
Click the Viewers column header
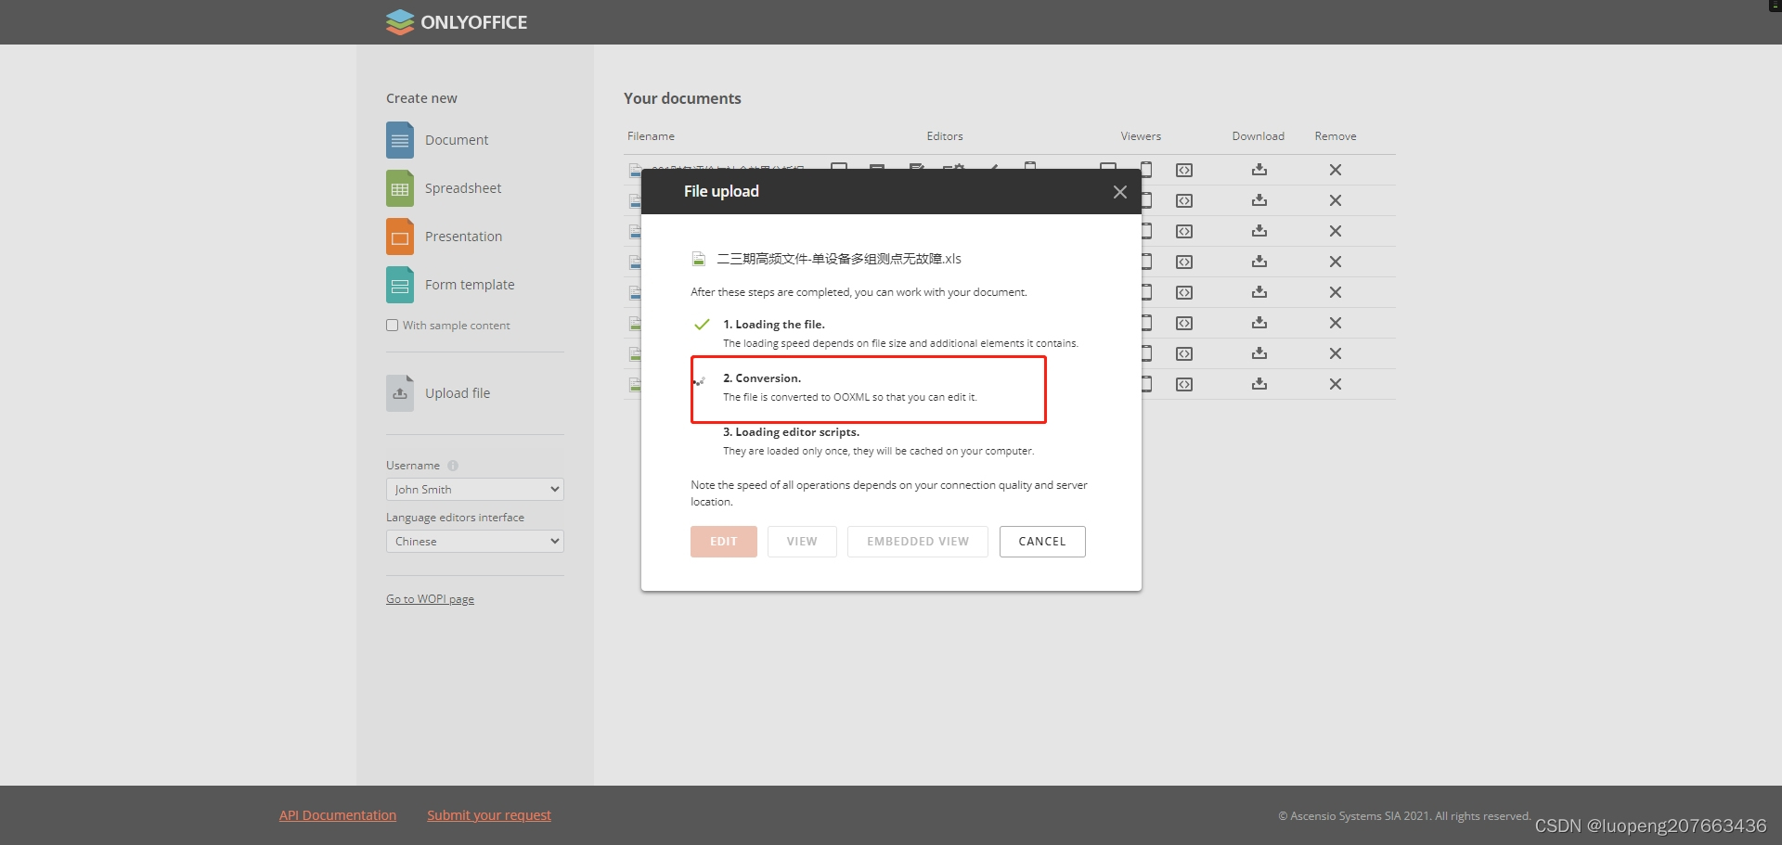[x=1141, y=136]
